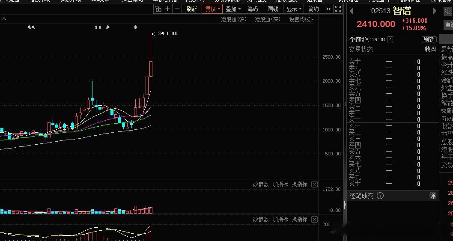Click 改参数 in MACD panel
The width and height of the screenshot is (453, 241).
click(x=261, y=219)
